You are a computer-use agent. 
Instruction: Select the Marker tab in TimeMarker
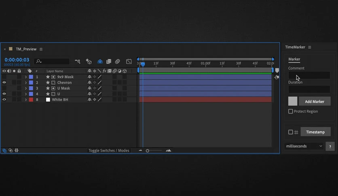tap(294, 59)
